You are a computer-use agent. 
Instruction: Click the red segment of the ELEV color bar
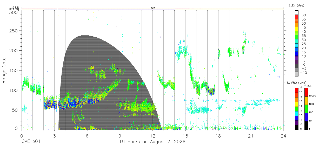click(x=297, y=17)
